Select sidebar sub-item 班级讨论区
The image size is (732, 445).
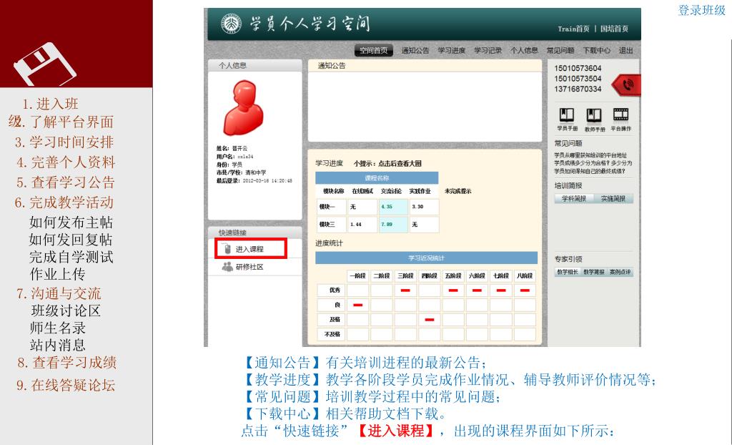(66, 310)
